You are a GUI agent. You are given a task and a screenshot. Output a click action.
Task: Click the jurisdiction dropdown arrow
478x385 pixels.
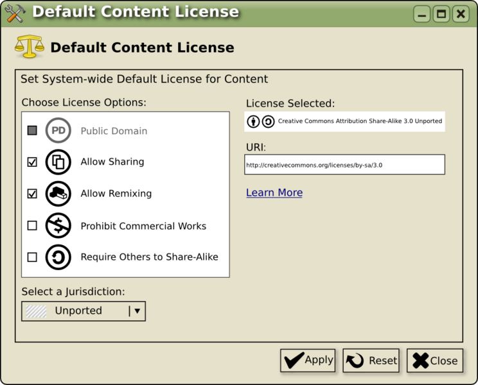tap(137, 311)
